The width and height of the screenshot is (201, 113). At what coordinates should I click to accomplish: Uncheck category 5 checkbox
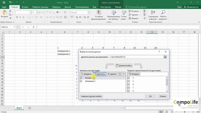[x=128, y=81]
